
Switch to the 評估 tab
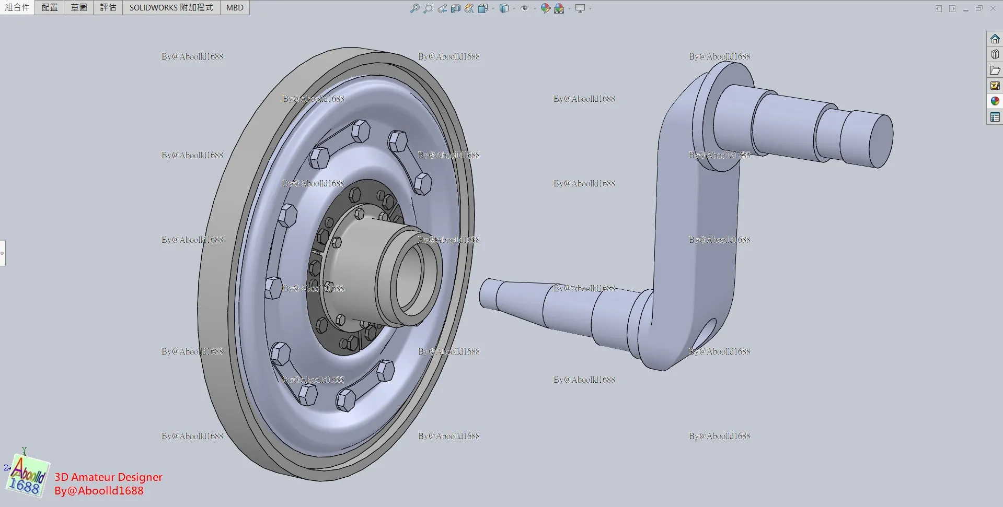(108, 7)
